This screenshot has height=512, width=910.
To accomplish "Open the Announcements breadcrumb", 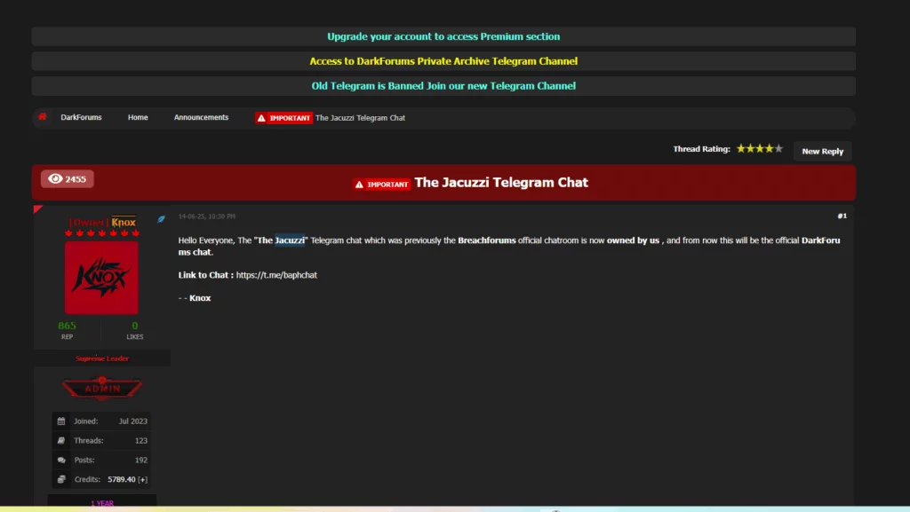I will pyautogui.click(x=201, y=118).
